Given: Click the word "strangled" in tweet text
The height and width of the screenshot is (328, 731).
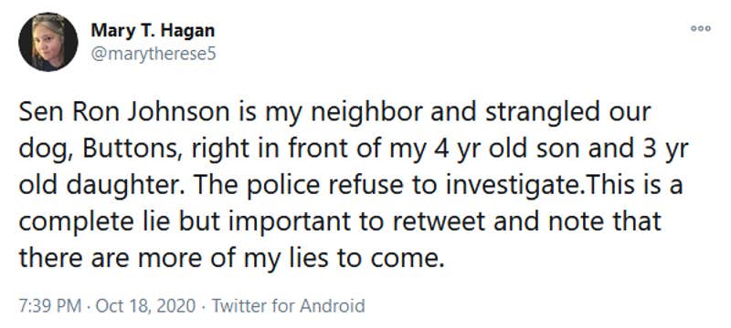Looking at the screenshot, I should [x=541, y=114].
